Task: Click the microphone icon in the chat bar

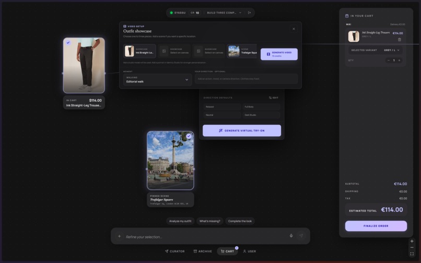Action: point(291,236)
